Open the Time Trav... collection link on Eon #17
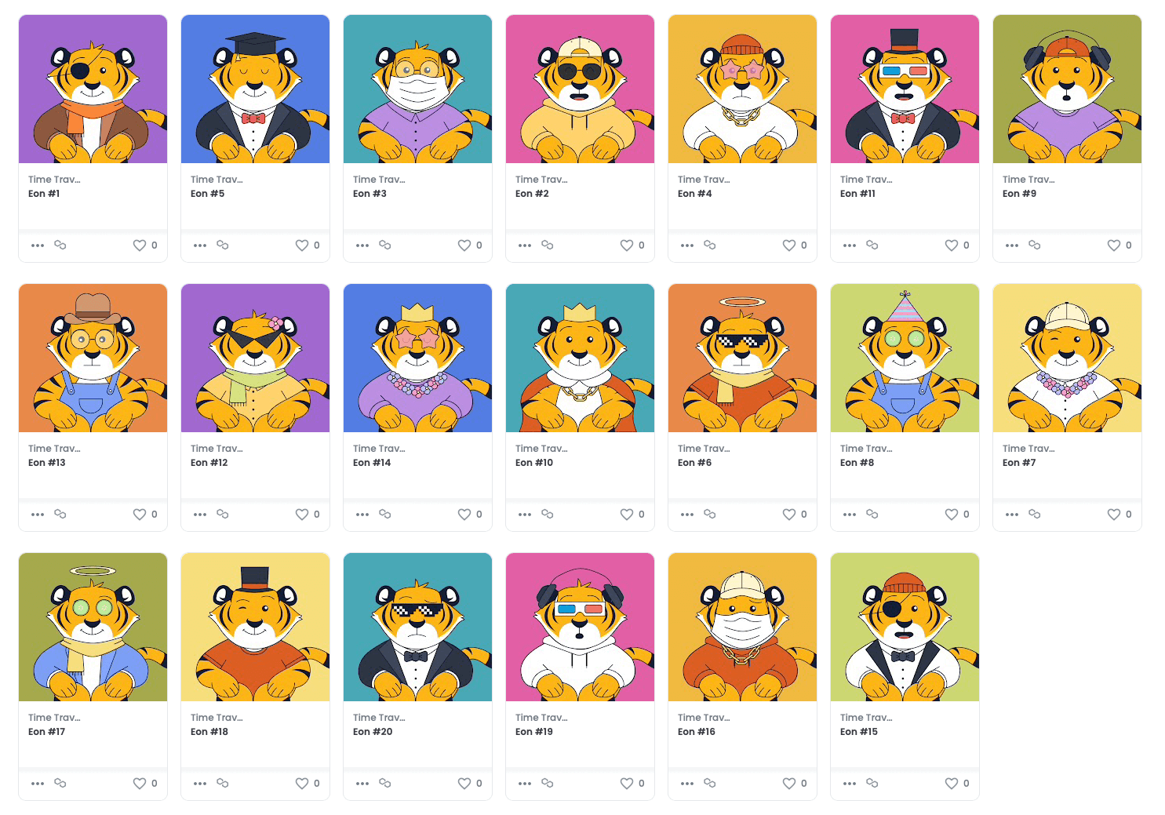The width and height of the screenshot is (1165, 815). tap(54, 718)
